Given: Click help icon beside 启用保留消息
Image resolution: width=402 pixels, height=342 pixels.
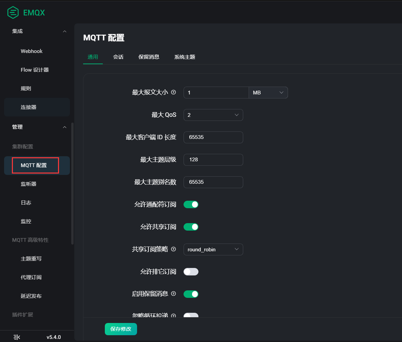Looking at the screenshot, I should coord(174,294).
